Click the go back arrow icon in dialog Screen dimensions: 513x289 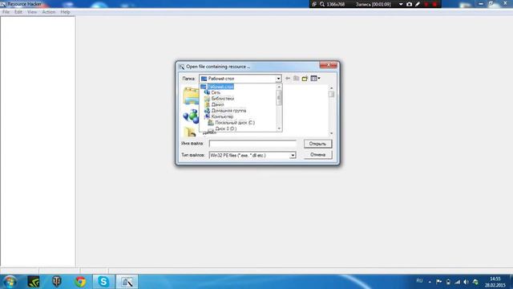[x=288, y=79]
